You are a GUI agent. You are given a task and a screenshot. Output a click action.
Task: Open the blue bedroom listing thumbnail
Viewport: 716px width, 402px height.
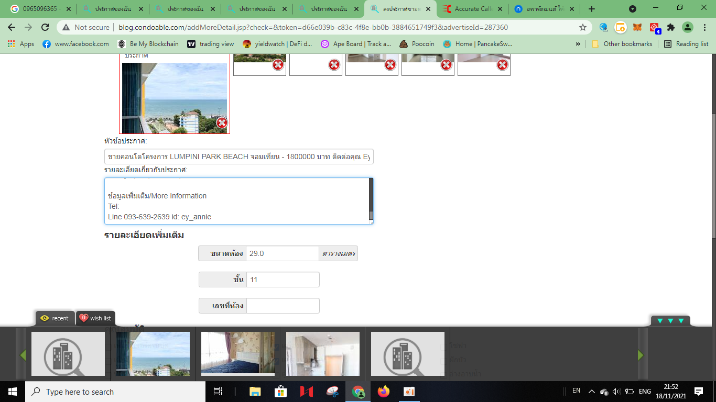(237, 353)
